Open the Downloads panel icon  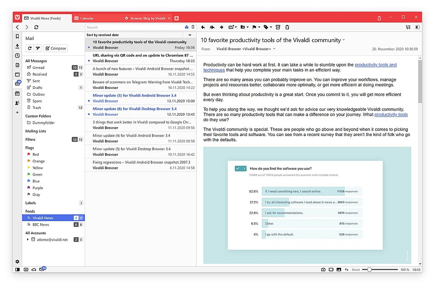pos(17,46)
